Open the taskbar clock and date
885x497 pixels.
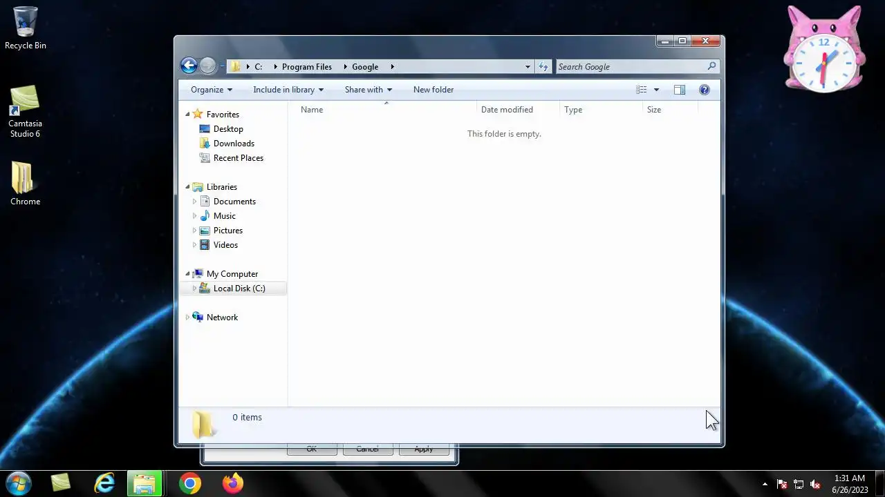850,484
